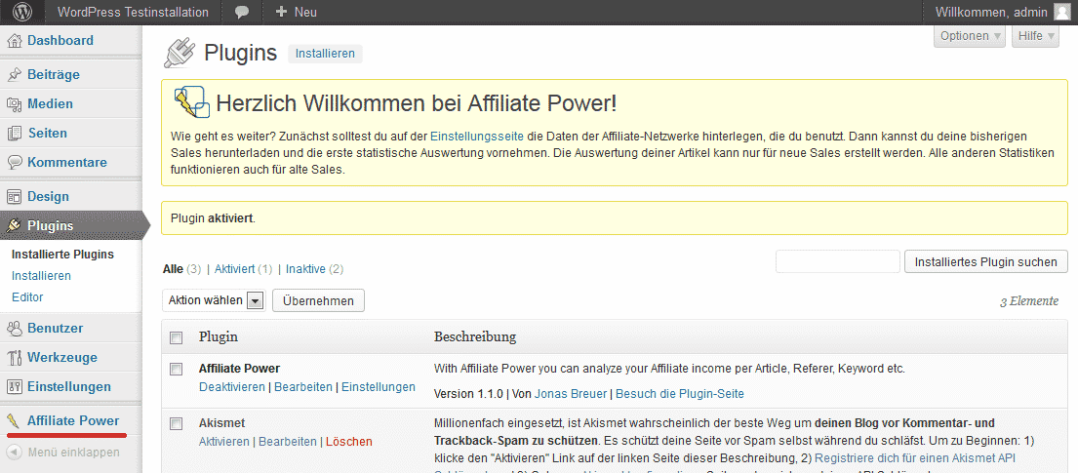The width and height of the screenshot is (1078, 473).
Task: Click the Affiliate Power sidebar icon
Action: tap(14, 421)
